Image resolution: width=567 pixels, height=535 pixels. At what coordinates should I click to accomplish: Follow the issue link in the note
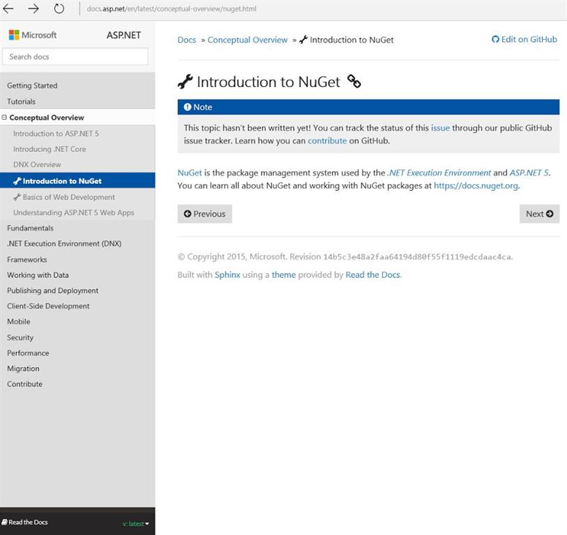coord(440,128)
